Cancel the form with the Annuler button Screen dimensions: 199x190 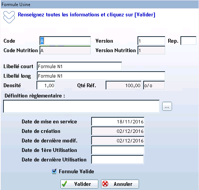click(120, 184)
